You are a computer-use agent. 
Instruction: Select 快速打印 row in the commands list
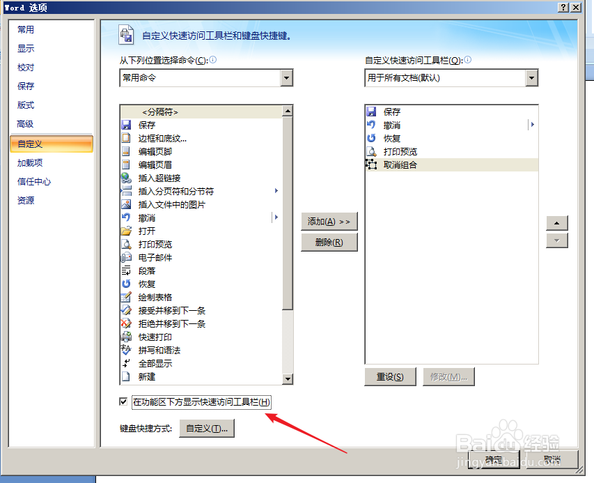click(x=201, y=337)
